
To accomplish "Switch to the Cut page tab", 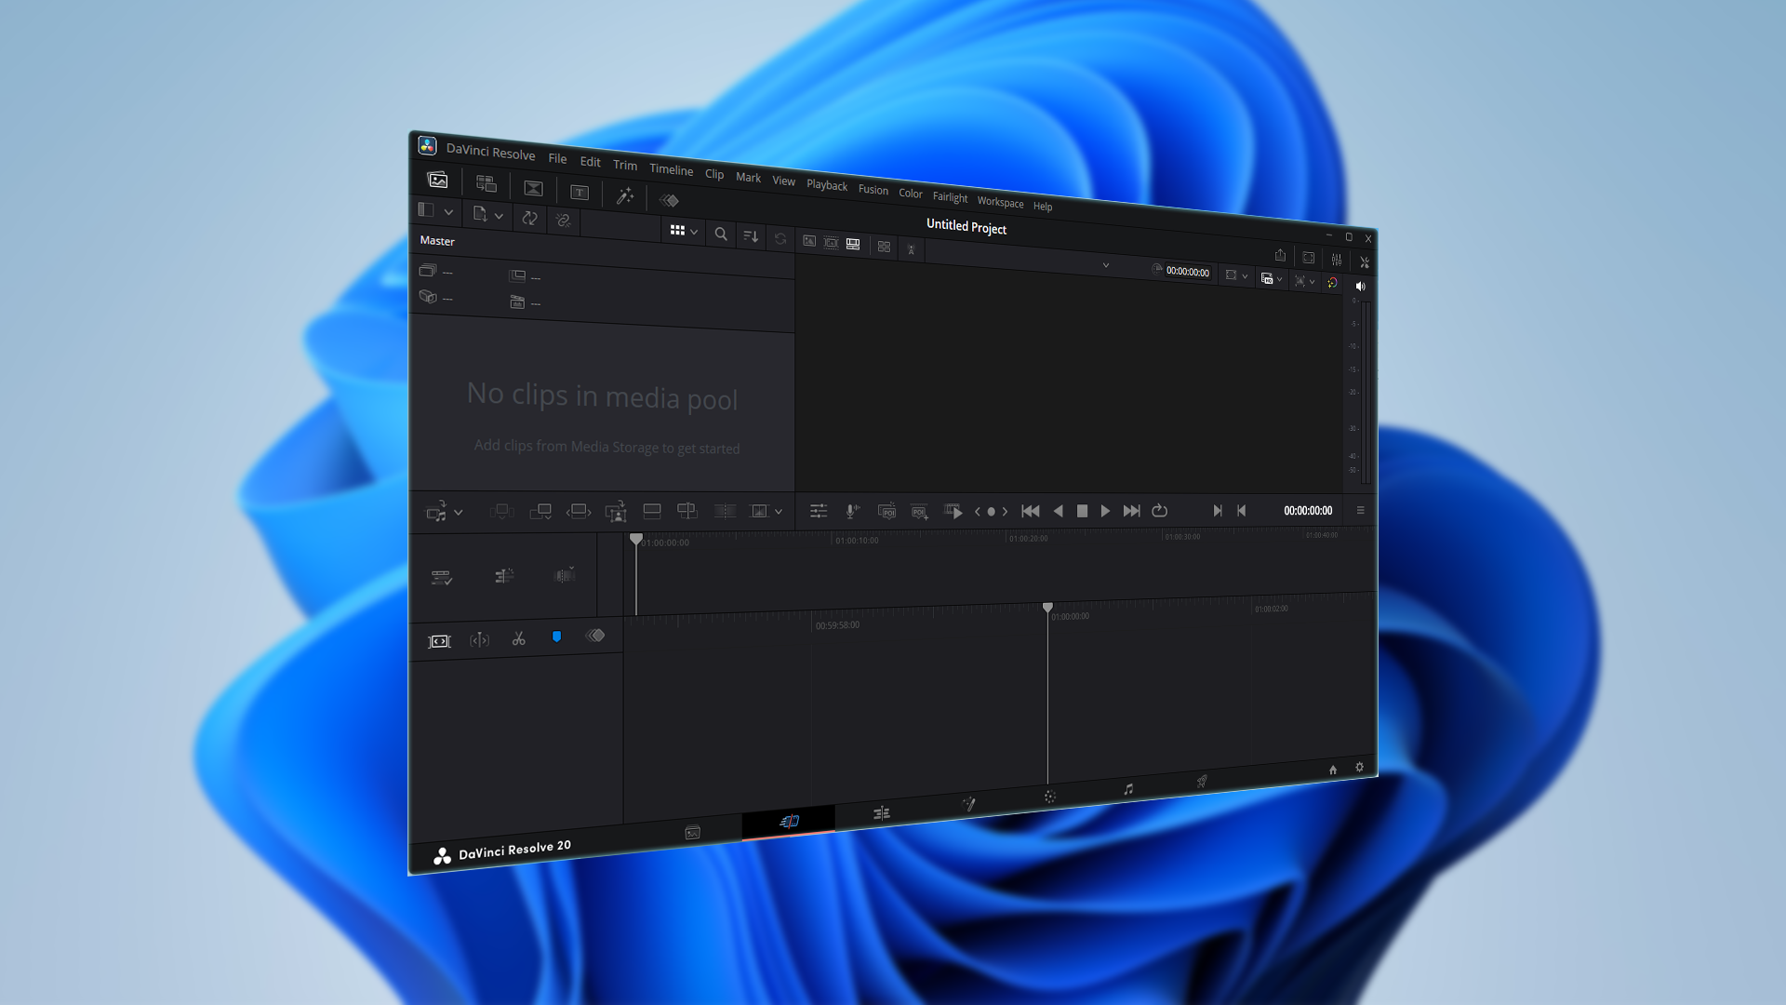I will [x=788, y=821].
